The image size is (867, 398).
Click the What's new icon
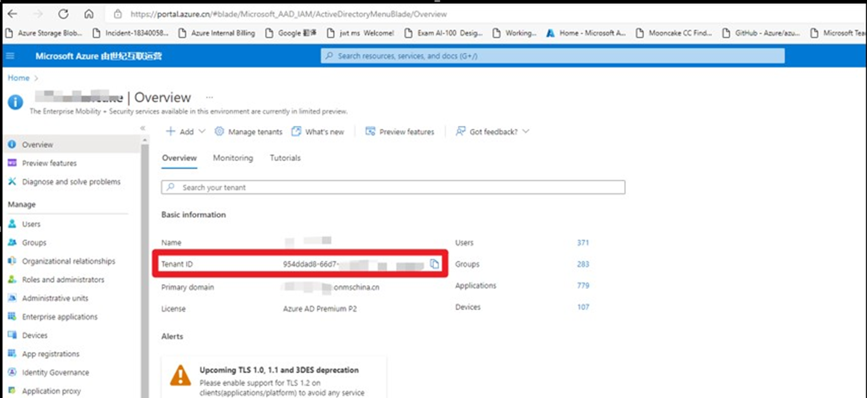pos(296,131)
